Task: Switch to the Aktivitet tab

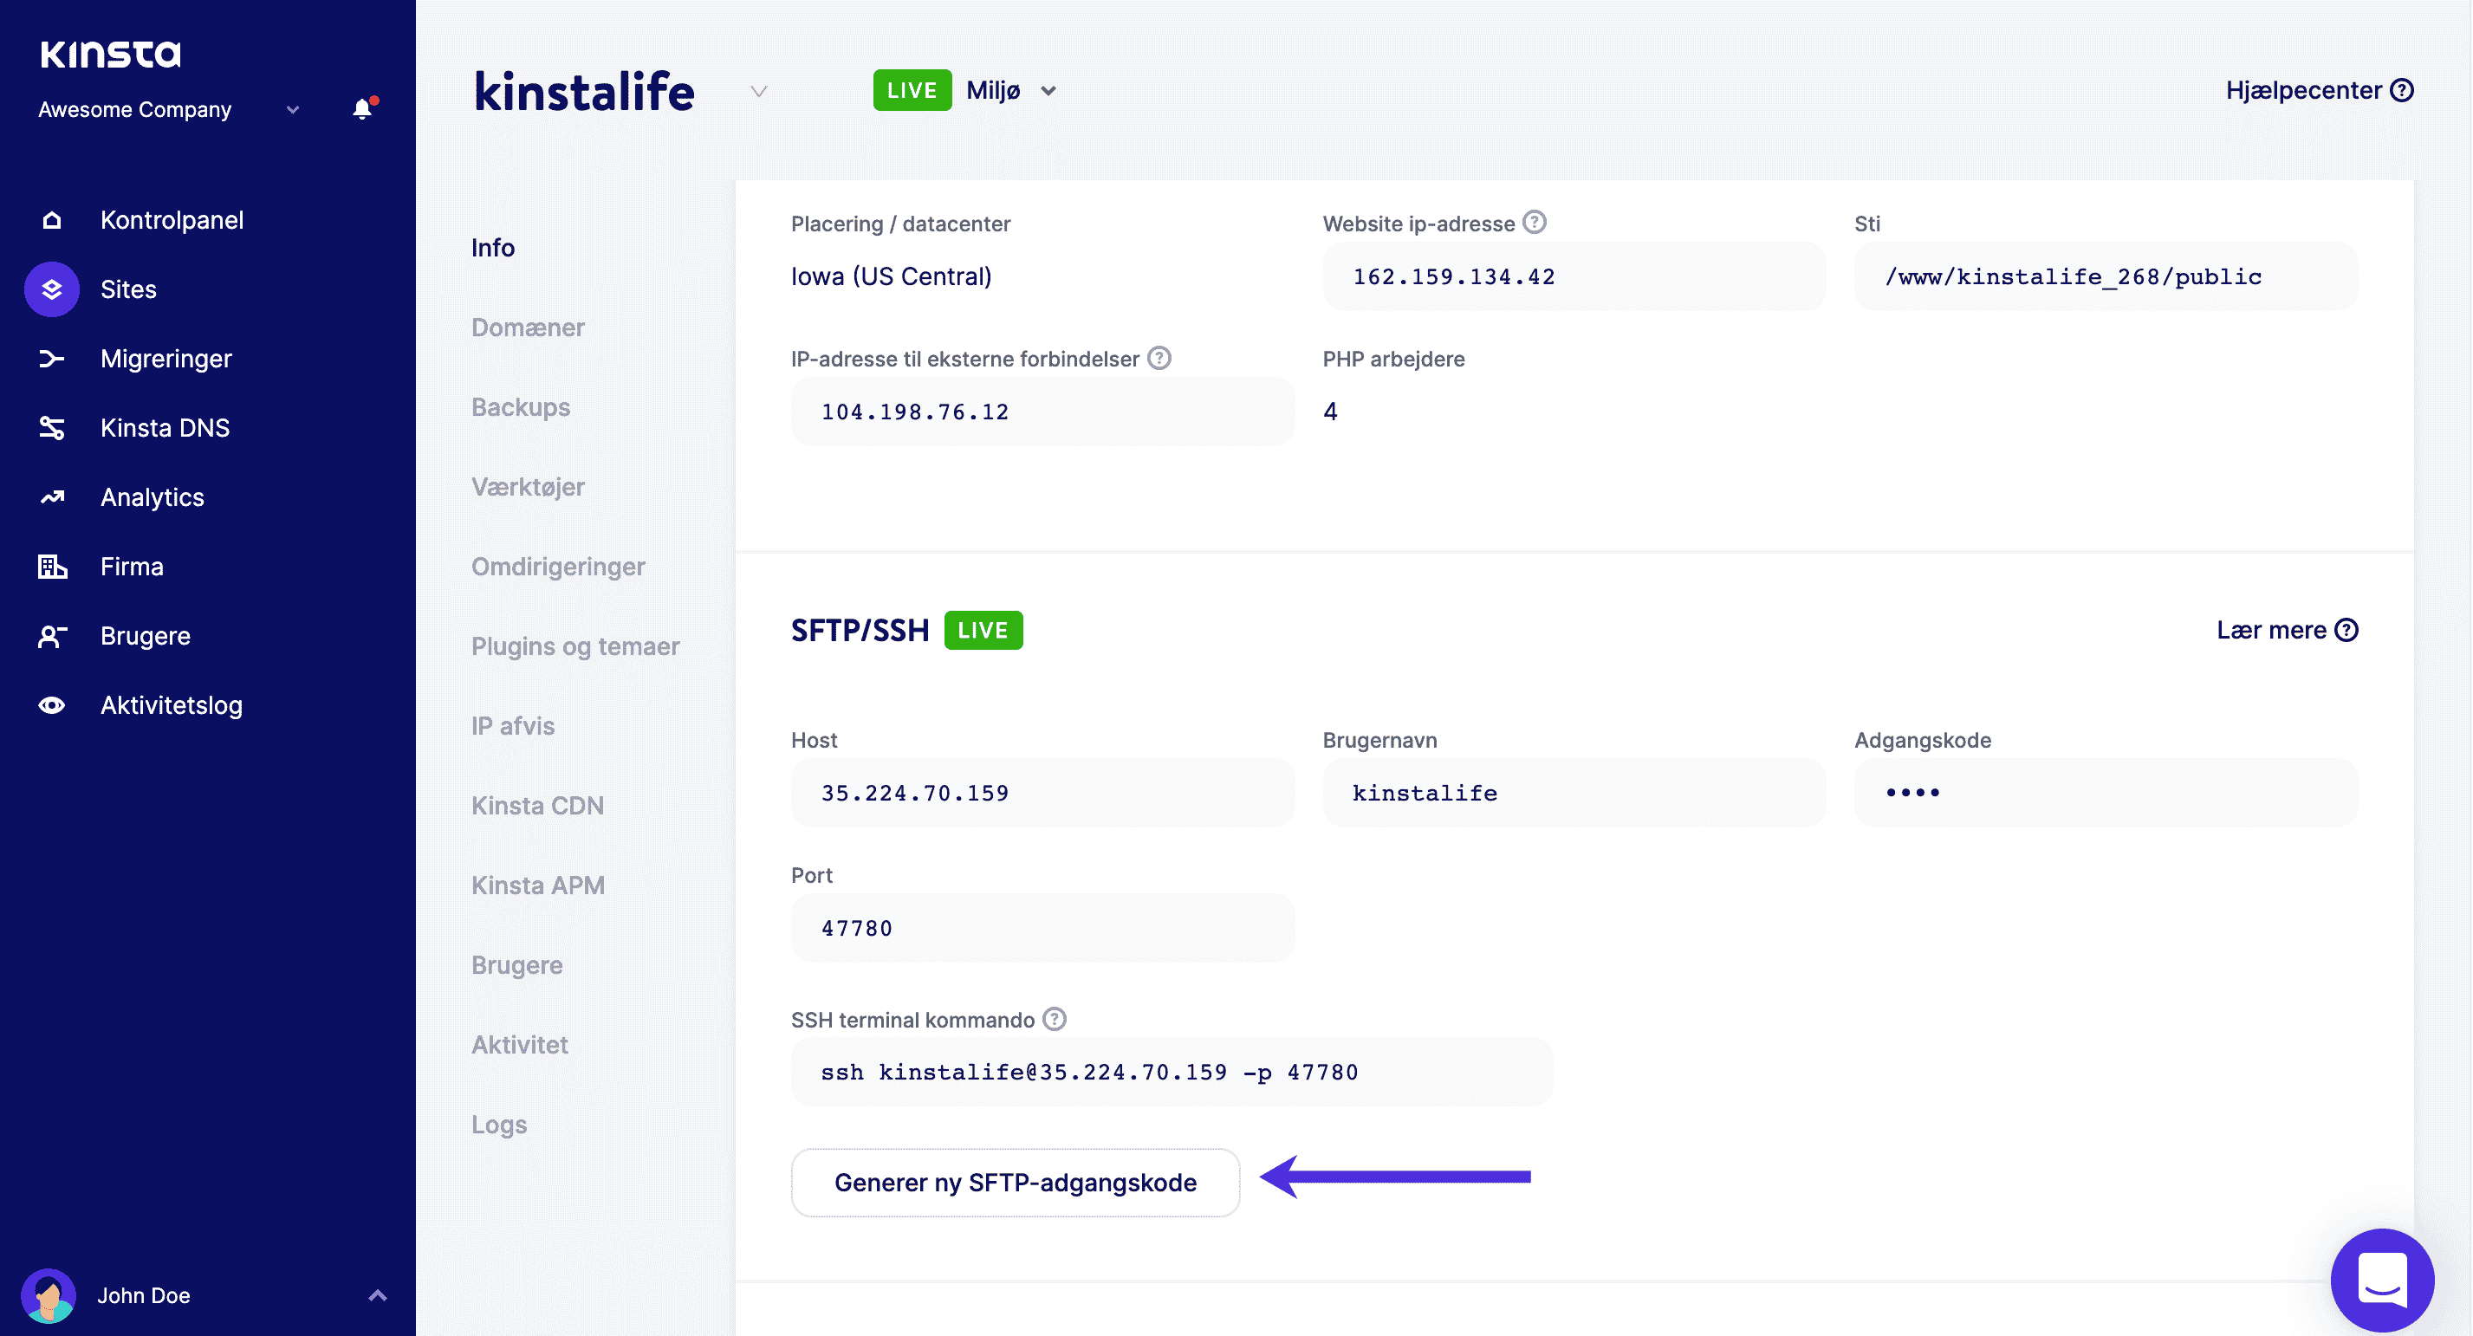Action: click(519, 1044)
